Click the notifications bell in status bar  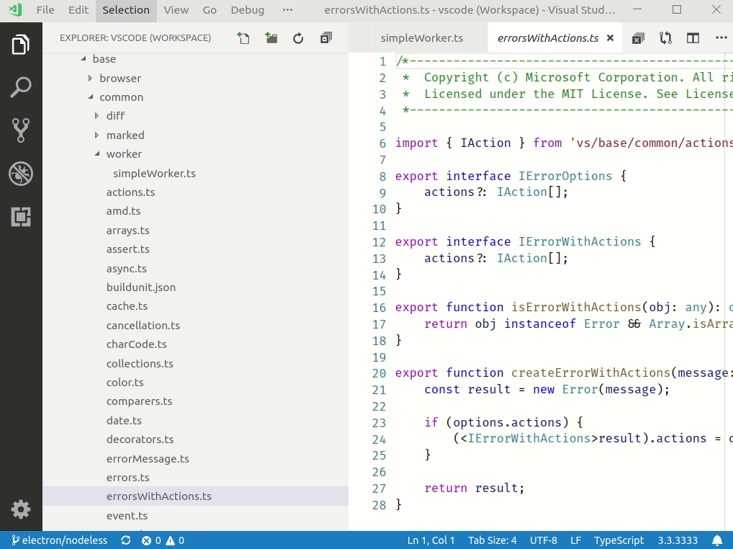(717, 540)
